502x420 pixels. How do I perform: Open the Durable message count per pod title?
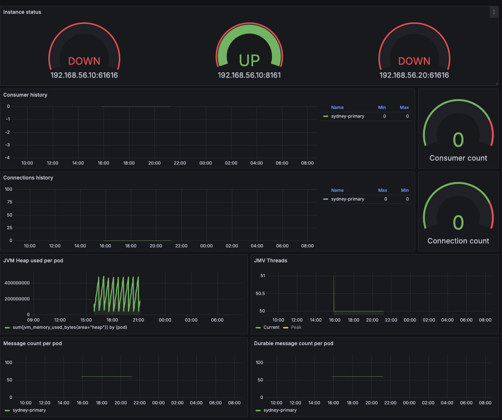294,343
